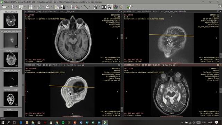Screen dimensions: 222x125
Task: Expand the save/export options dropdown arrow
Action: pyautogui.click(x=25, y=7)
